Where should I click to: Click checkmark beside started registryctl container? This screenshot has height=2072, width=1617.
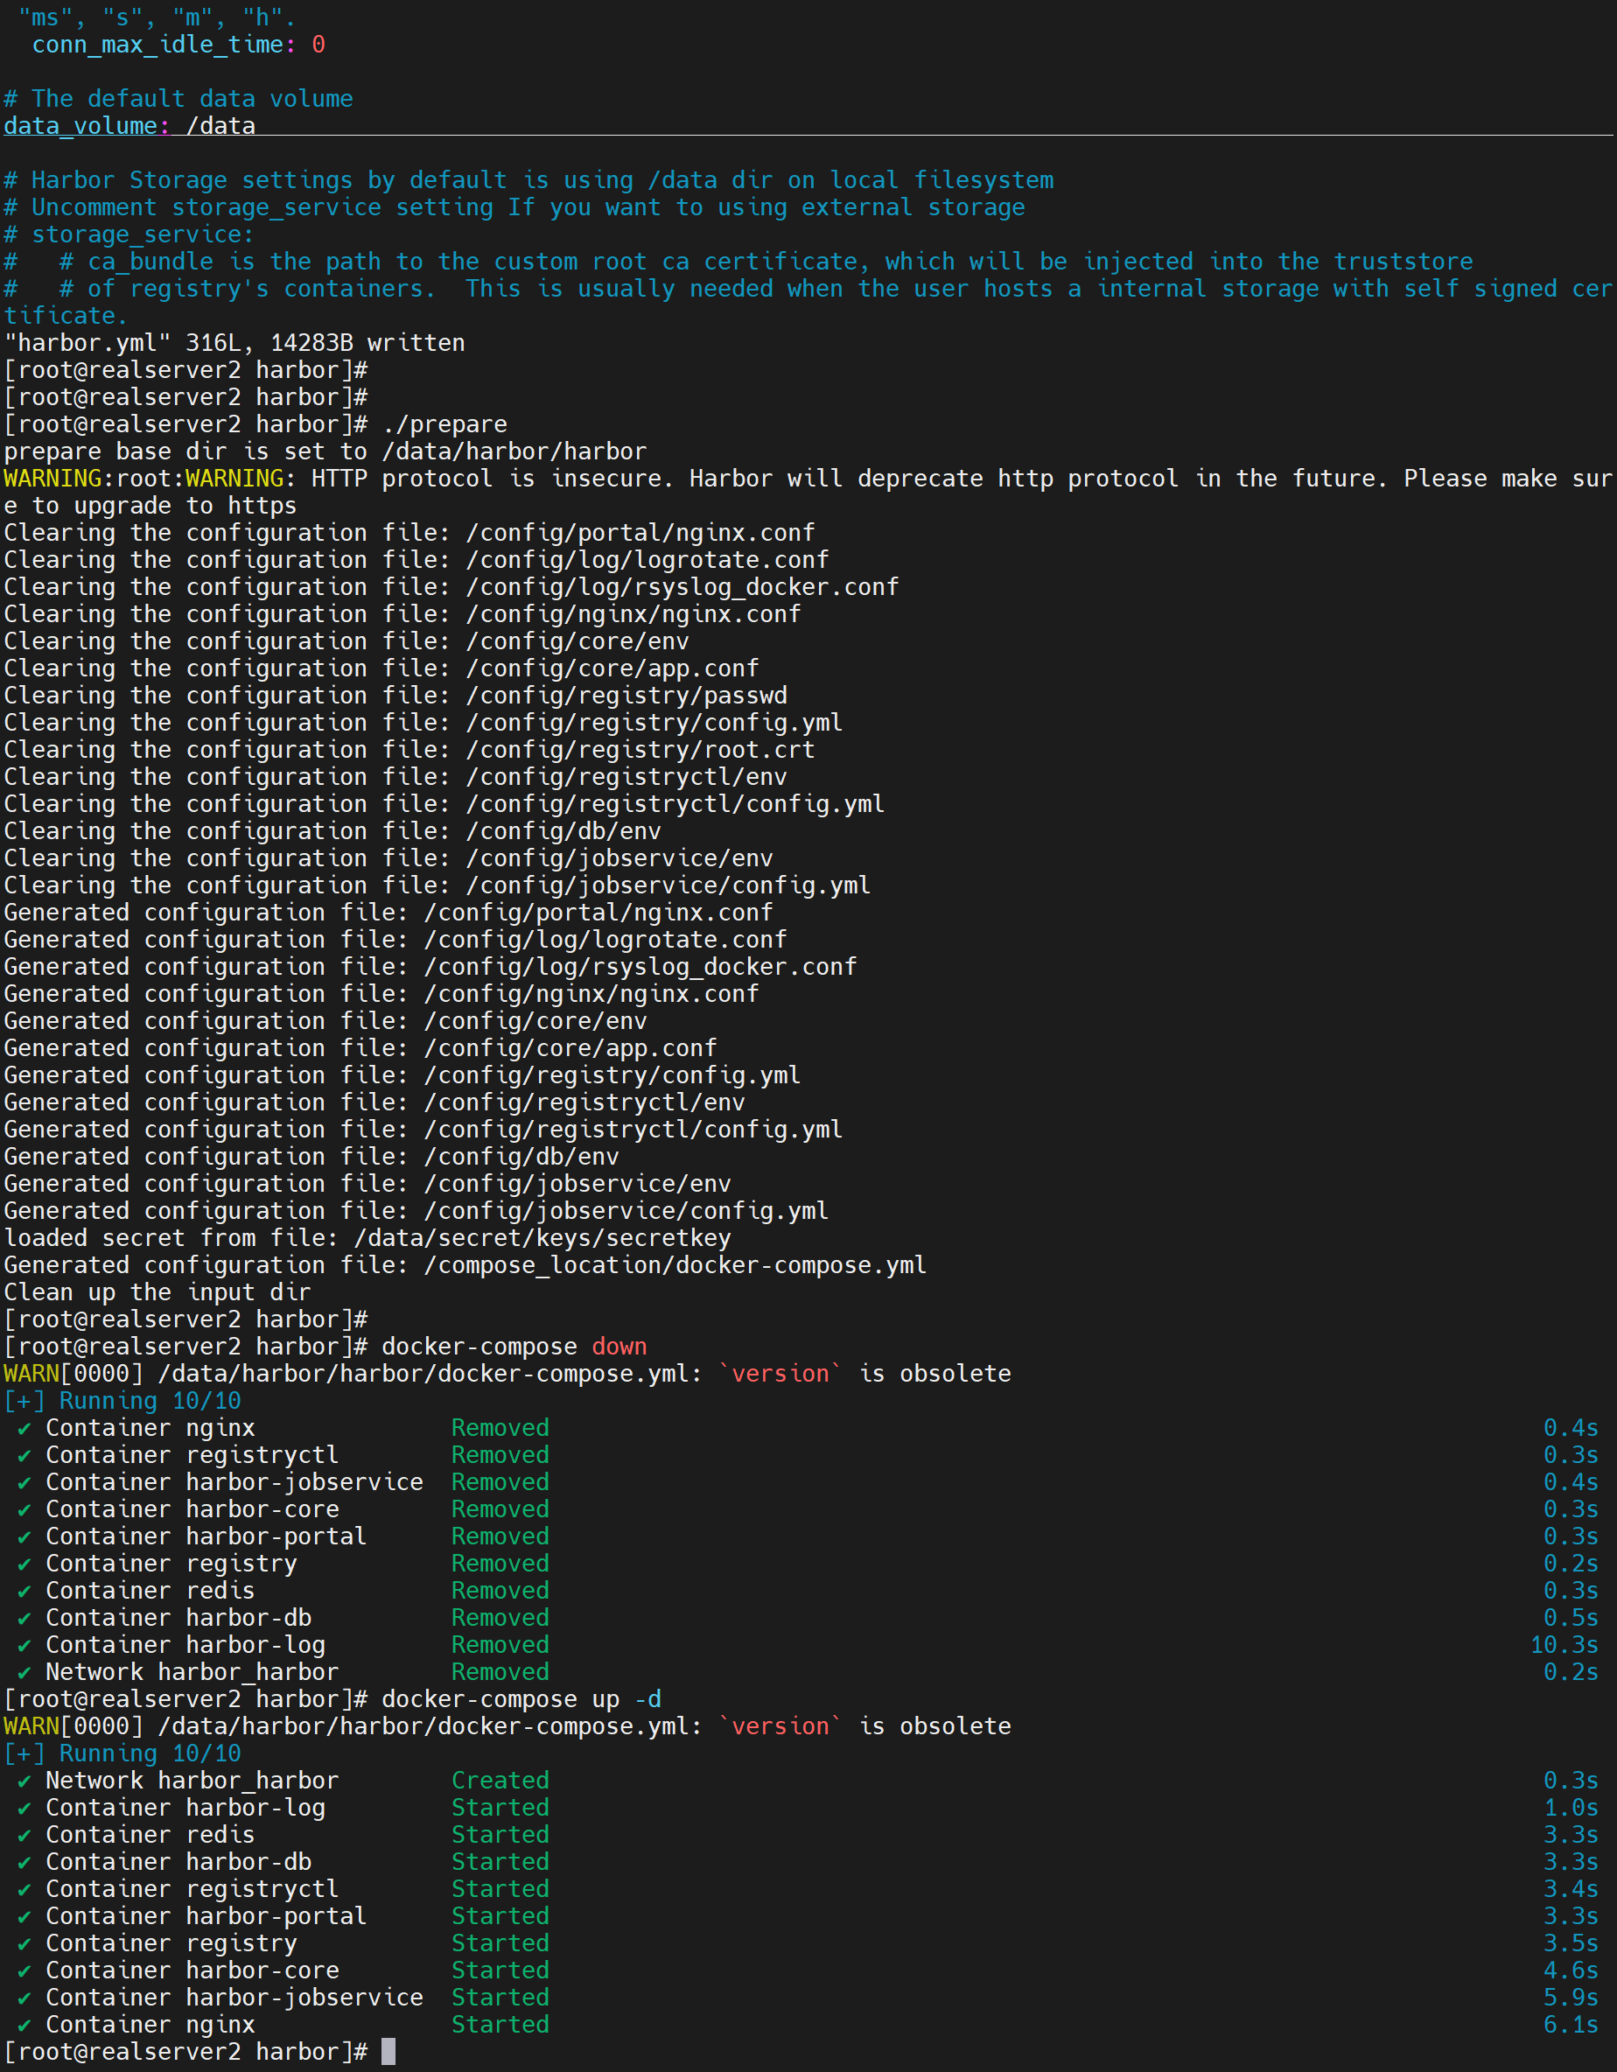pyautogui.click(x=24, y=1889)
